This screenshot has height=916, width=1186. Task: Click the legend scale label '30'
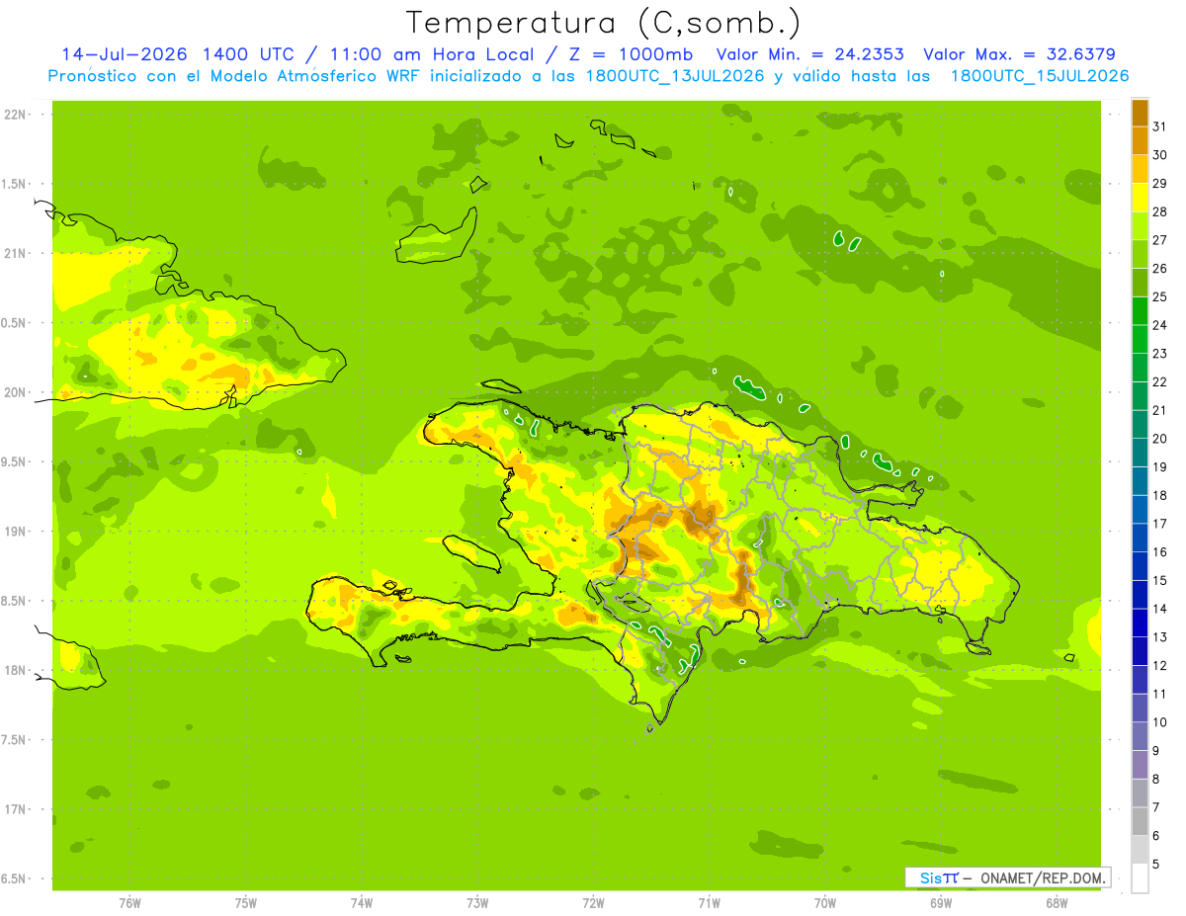tap(1159, 154)
